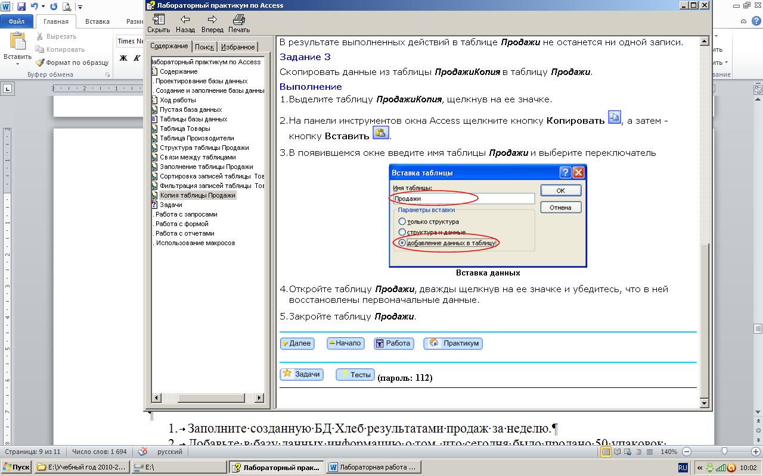
Task: Switch to the Избранное tab in help
Action: pyautogui.click(x=237, y=46)
